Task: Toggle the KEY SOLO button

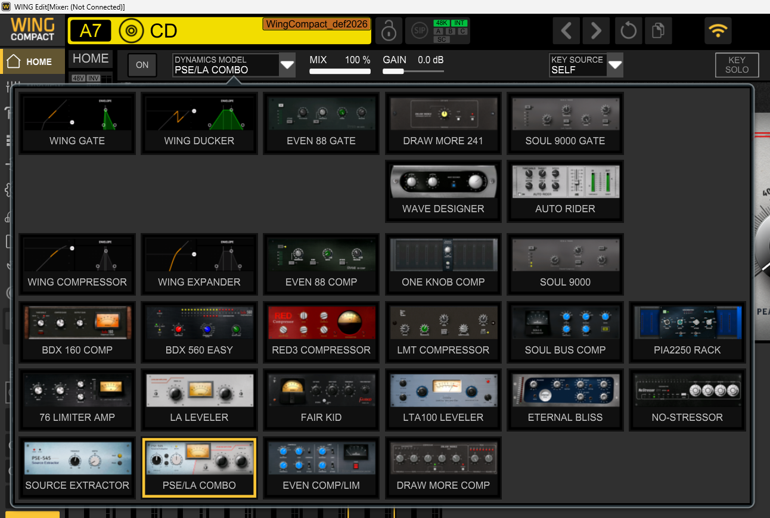Action: pyautogui.click(x=737, y=65)
